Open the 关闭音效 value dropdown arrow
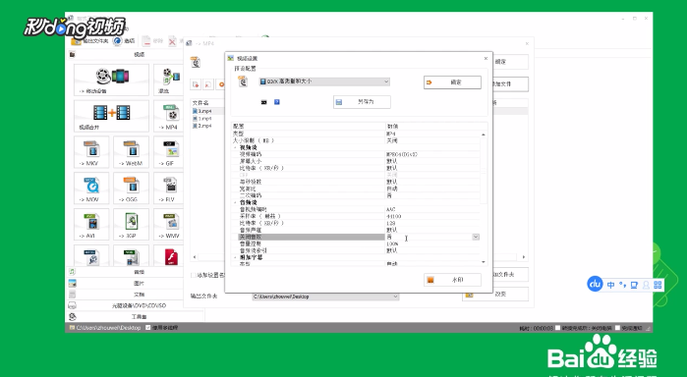 [476, 237]
